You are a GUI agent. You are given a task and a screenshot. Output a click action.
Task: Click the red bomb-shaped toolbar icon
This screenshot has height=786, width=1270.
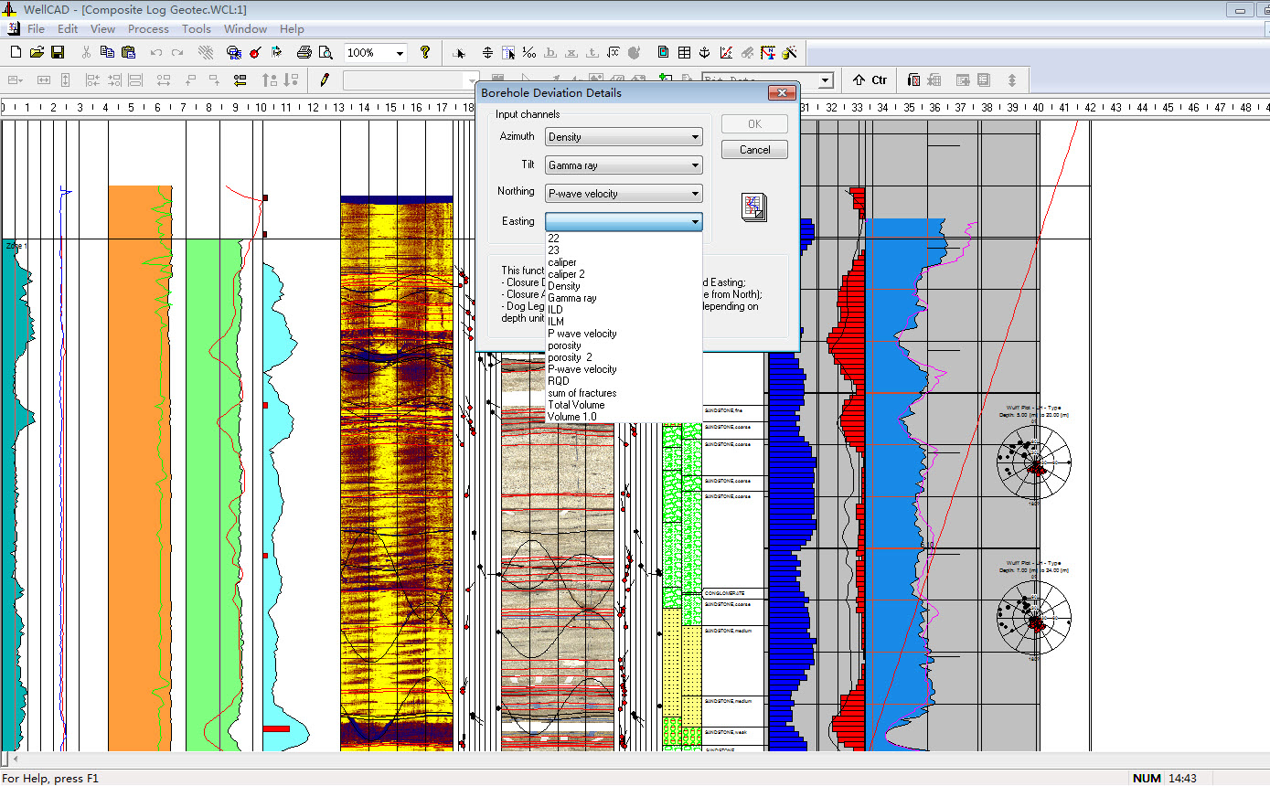coord(255,52)
